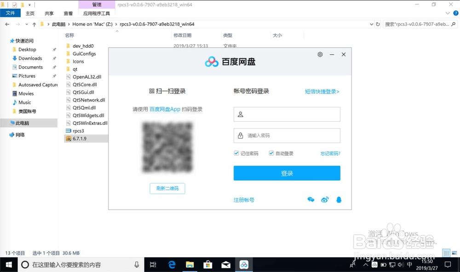This screenshot has width=460, height=272.
Task: Open 百度网盘App link
Action: click(x=165, y=109)
